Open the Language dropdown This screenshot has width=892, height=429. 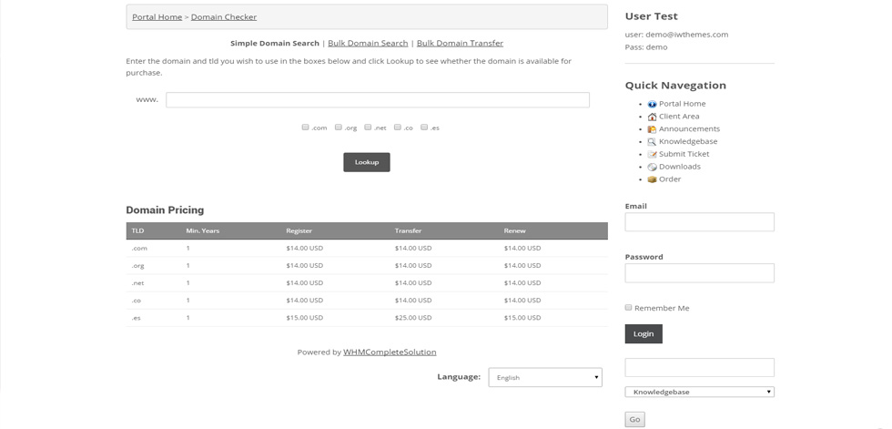pos(545,377)
